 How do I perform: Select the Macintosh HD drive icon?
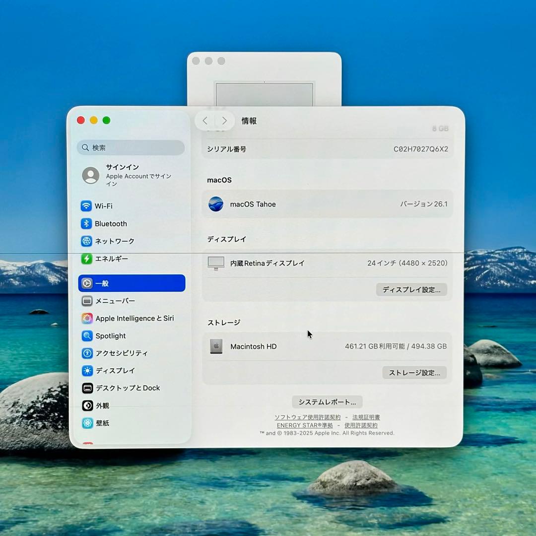(x=215, y=346)
